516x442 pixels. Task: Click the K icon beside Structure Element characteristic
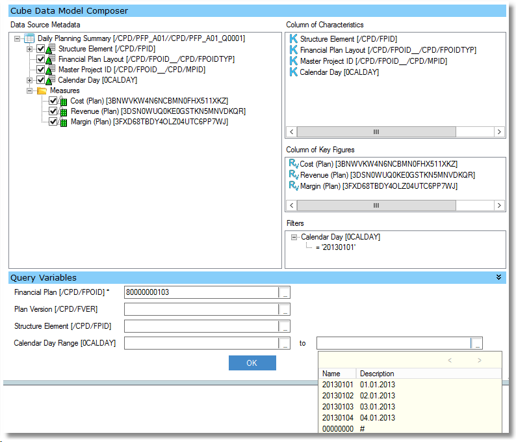click(293, 38)
